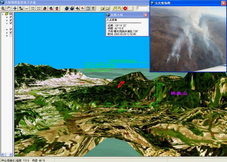This screenshot has height=162, width=227.
Task: Close the 发现火场 fire info popup
Action: (145, 15)
